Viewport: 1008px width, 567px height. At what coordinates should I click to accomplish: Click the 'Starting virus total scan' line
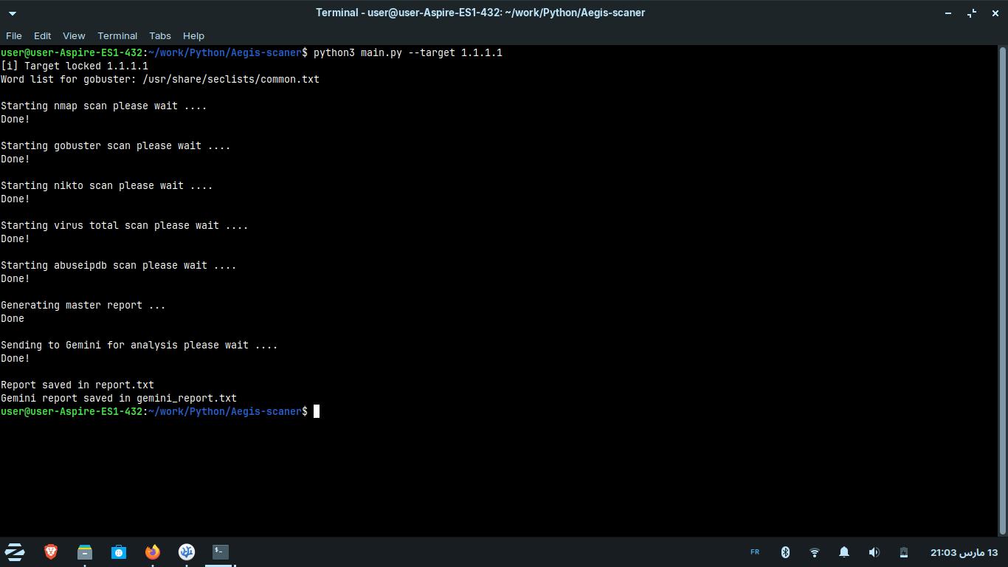[x=125, y=225]
